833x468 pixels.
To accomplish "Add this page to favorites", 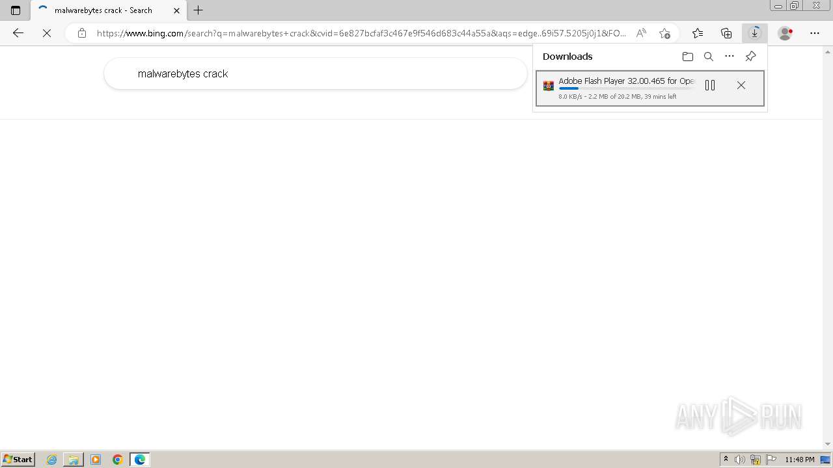I will point(664,33).
